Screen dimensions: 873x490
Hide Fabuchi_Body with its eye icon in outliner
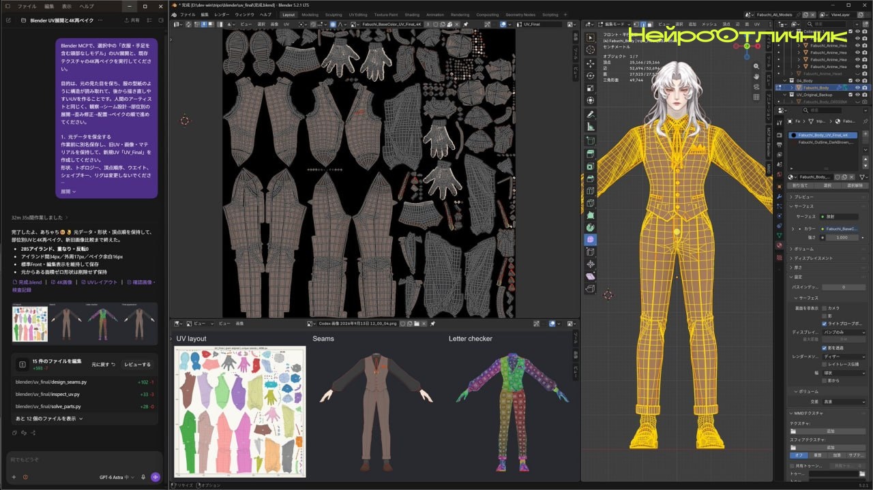857,87
